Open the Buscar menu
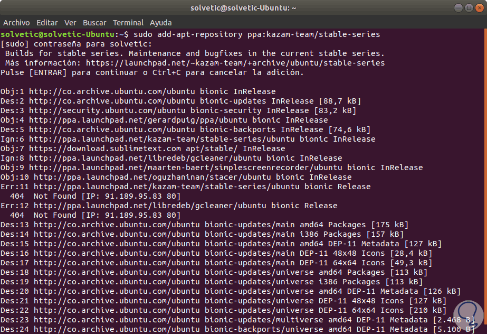 tap(94, 23)
